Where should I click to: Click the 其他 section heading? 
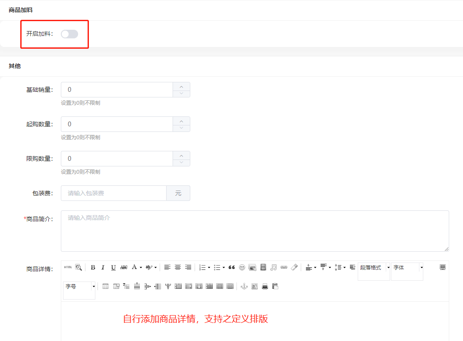pos(15,66)
